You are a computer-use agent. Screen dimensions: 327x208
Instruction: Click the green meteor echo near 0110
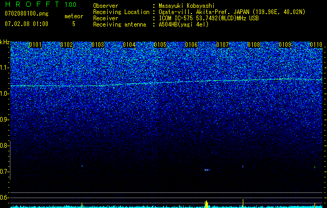click(315, 167)
